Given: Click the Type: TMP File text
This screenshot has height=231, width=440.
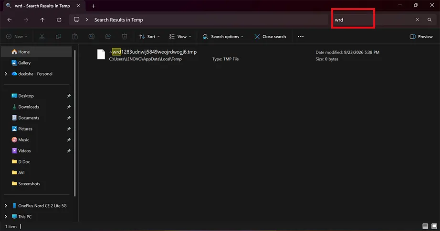Looking at the screenshot, I should click(225, 59).
